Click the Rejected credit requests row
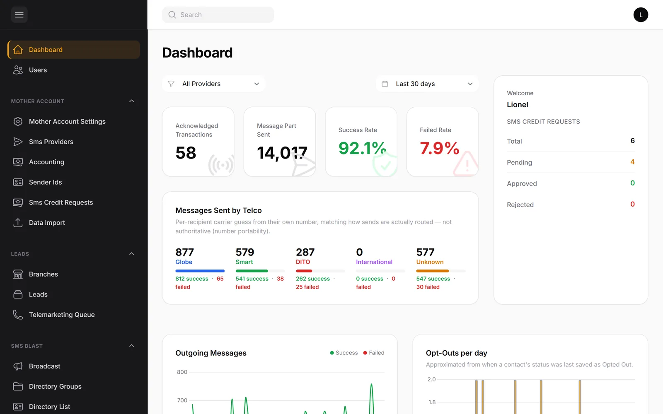The image size is (663, 414). (571, 205)
